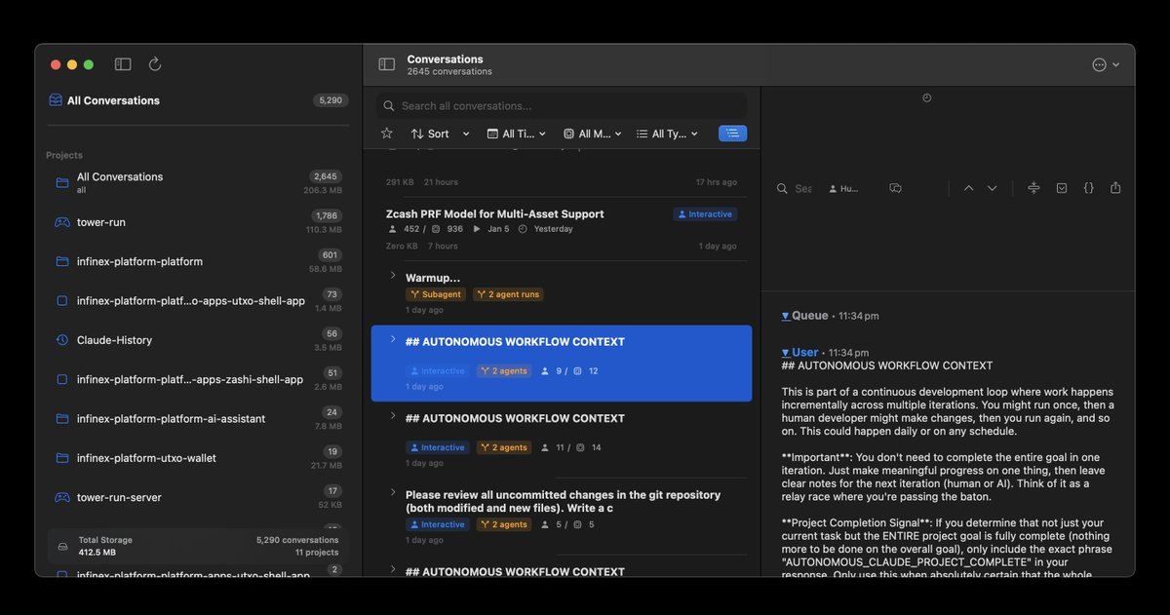1170x615 pixels.
Task: Click the collapse-lines icon in detail toolbar
Action: pos(1033,188)
